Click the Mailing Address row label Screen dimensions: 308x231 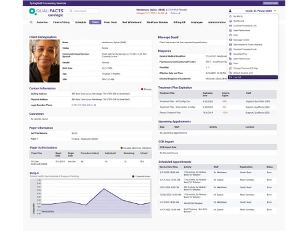(x=39, y=94)
